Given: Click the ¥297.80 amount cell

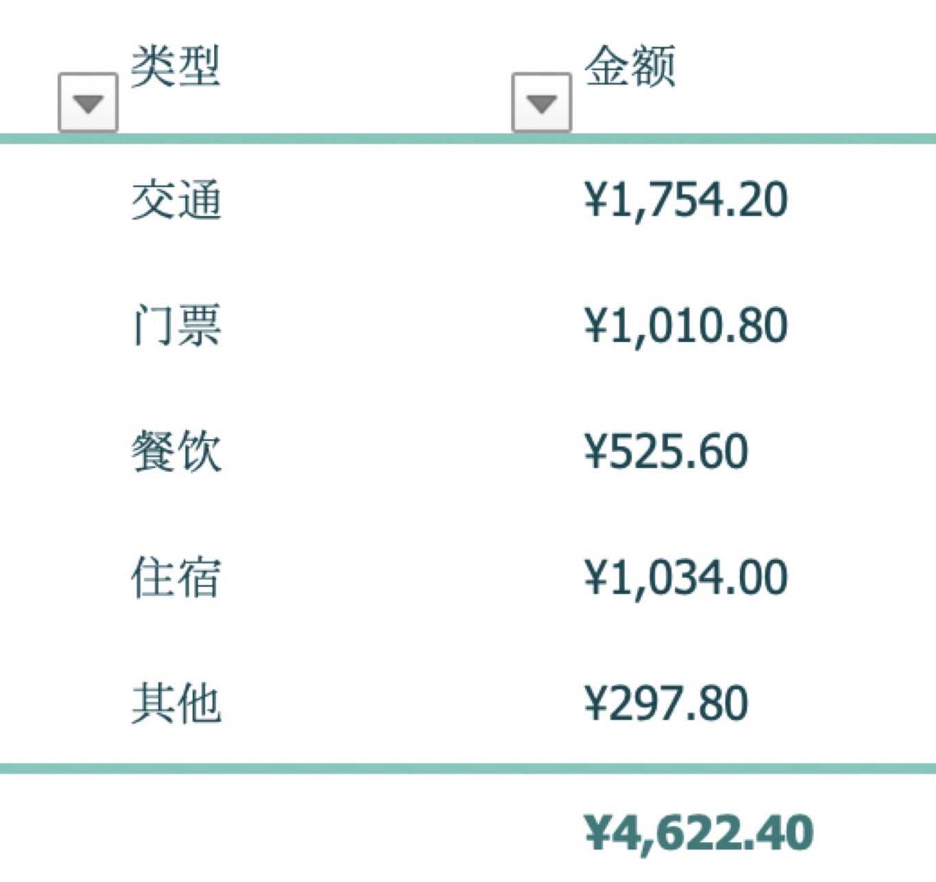Looking at the screenshot, I should (666, 703).
